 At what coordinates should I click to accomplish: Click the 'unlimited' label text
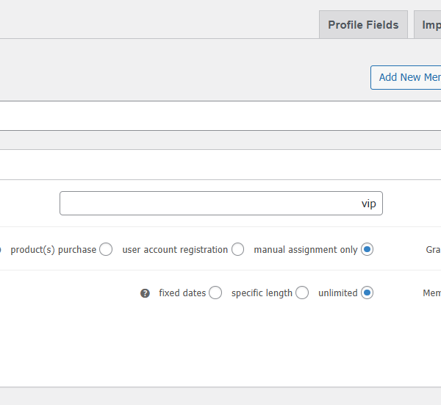click(x=337, y=293)
